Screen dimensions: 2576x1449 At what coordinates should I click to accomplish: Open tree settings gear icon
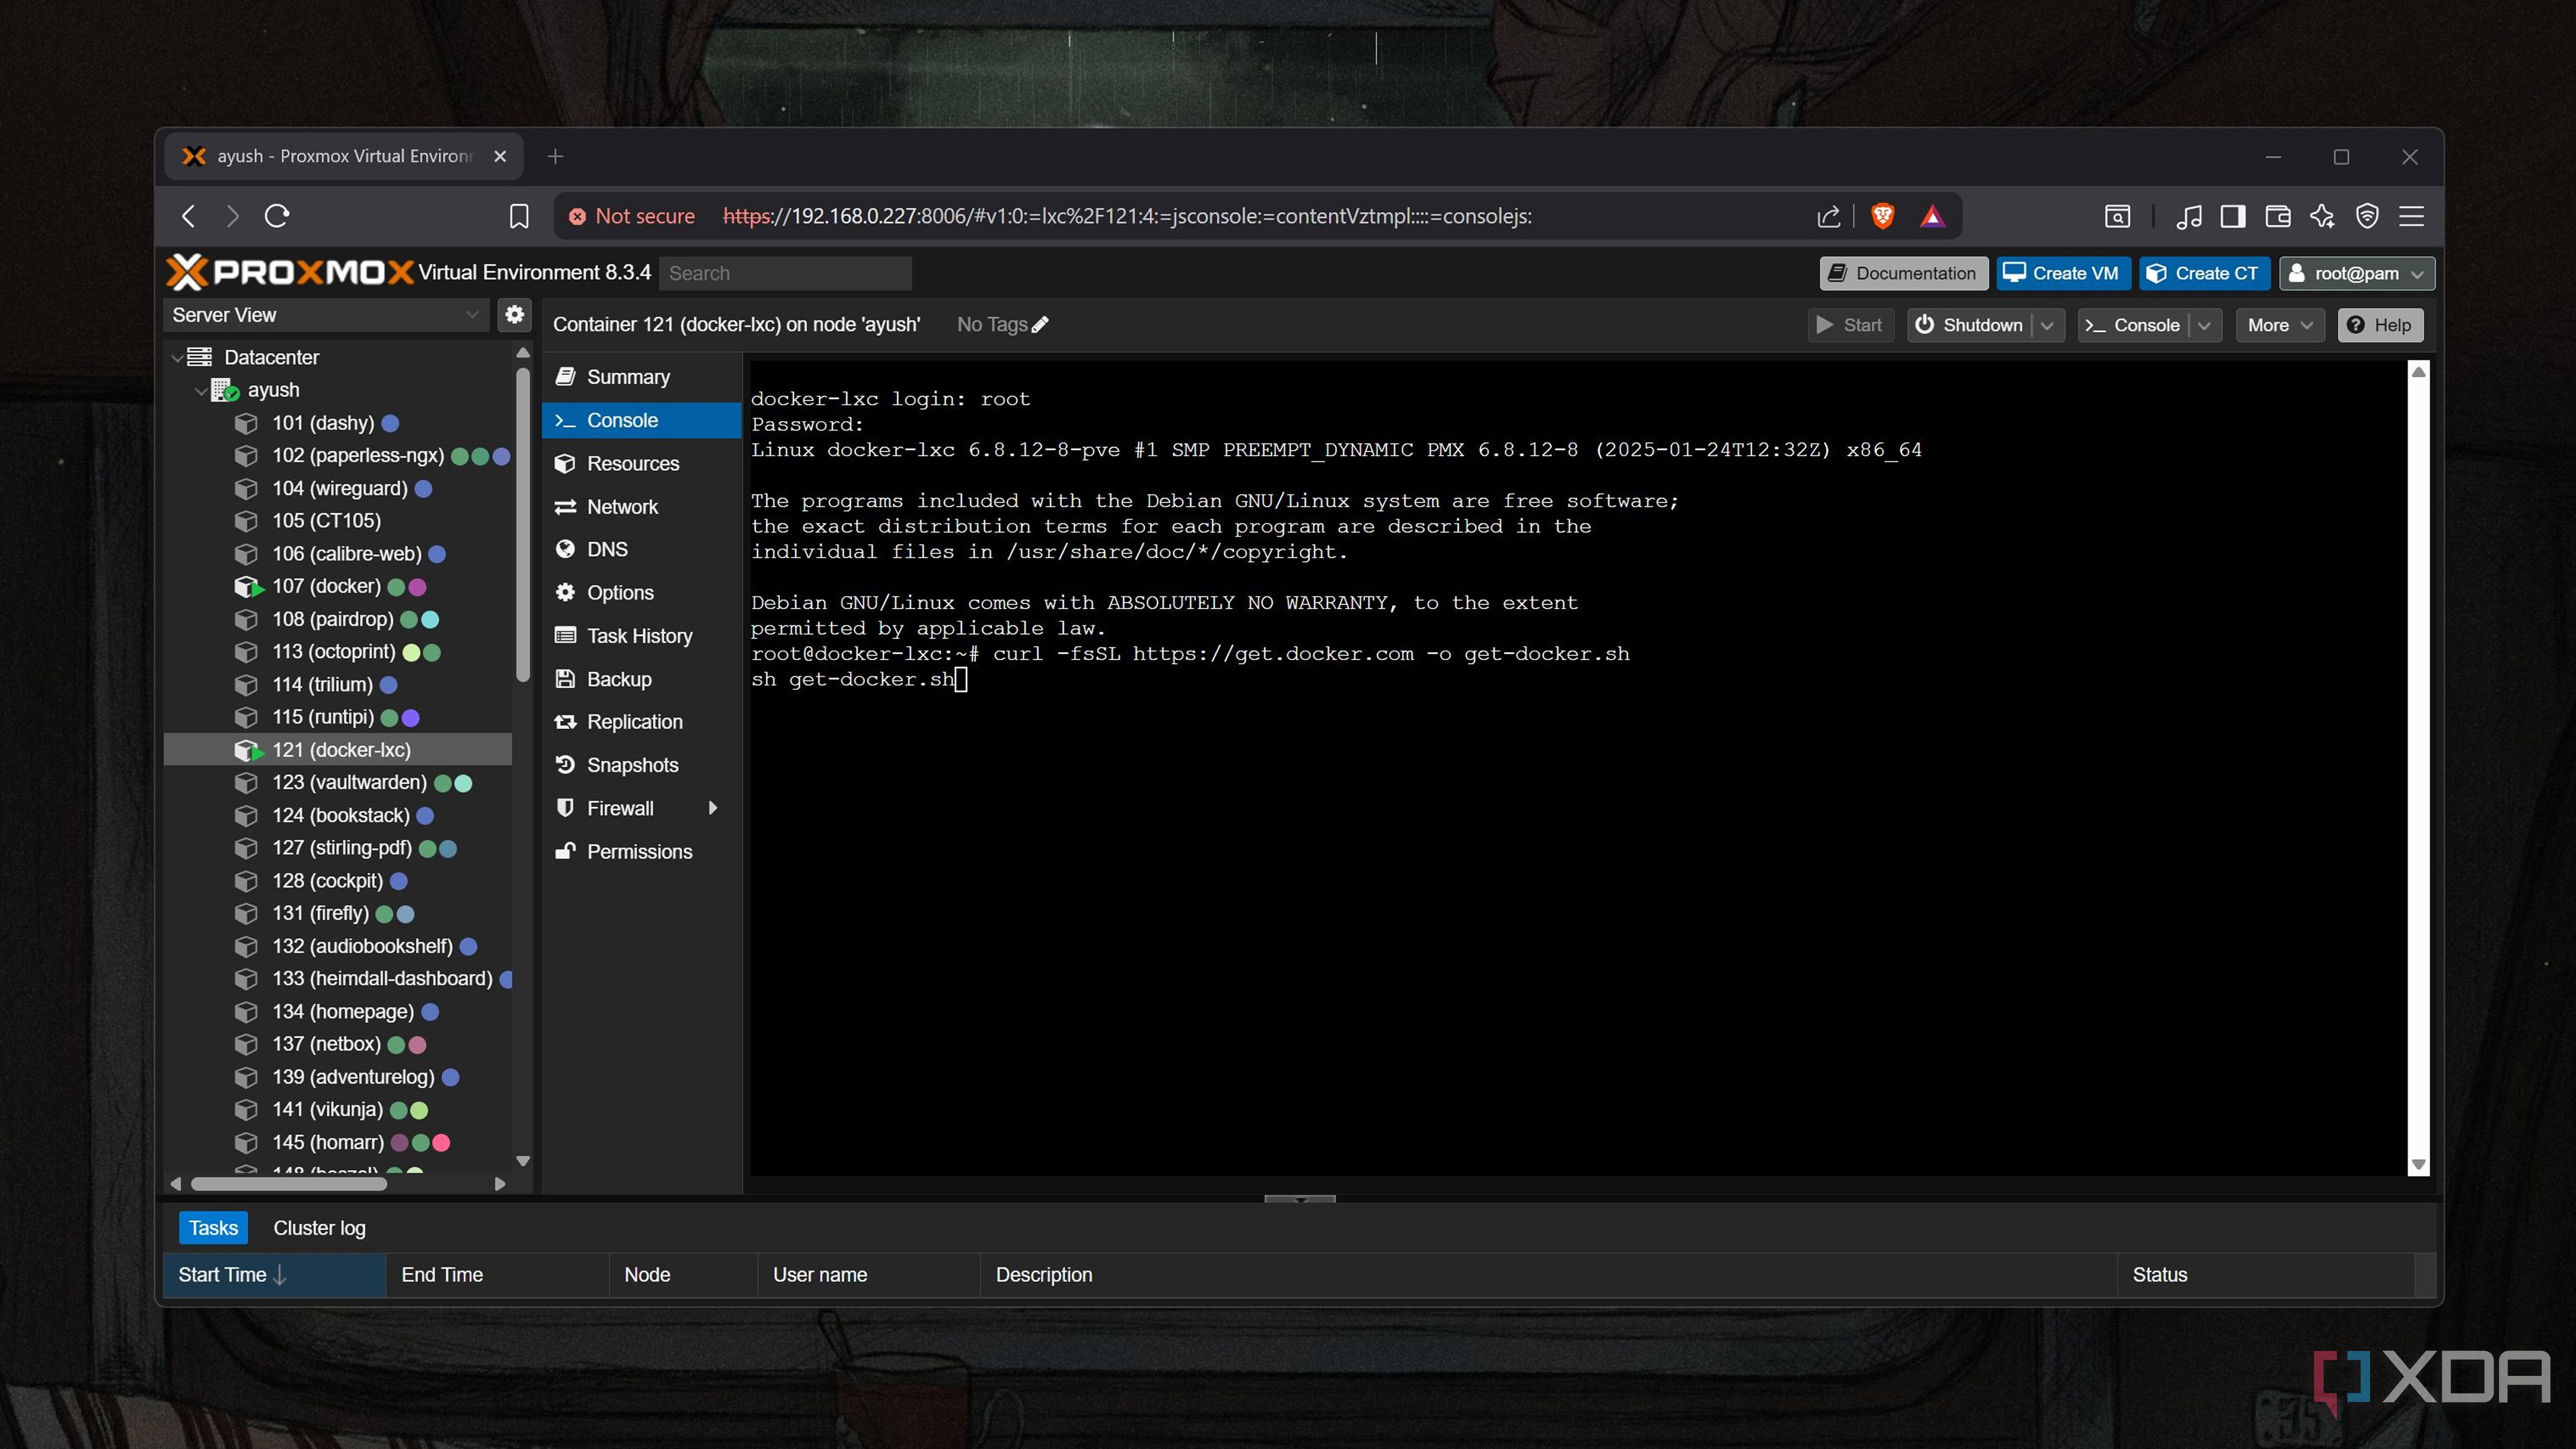pos(514,314)
